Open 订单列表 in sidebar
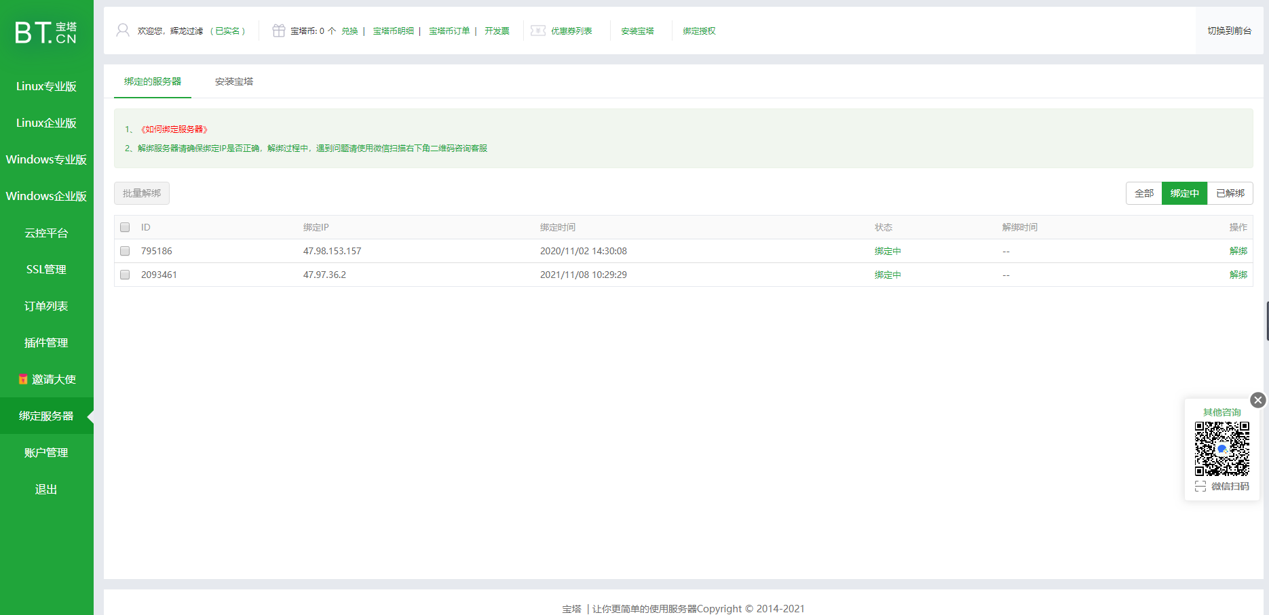This screenshot has width=1269, height=615. (x=46, y=306)
